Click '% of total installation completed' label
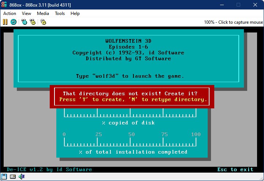Image resolution: width=264 pixels, height=181 pixels. click(133, 152)
